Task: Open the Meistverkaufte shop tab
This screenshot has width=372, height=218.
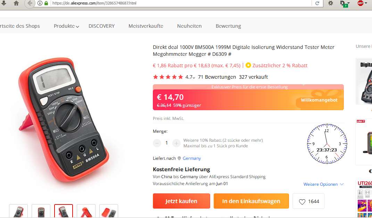Action: click(146, 26)
